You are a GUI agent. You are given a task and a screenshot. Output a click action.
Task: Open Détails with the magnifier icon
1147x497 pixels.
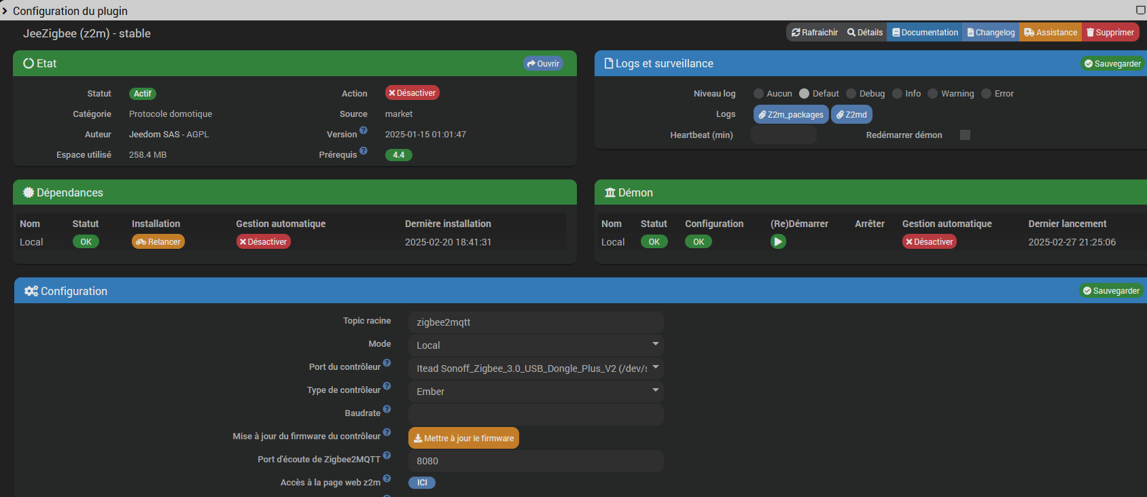coord(865,33)
